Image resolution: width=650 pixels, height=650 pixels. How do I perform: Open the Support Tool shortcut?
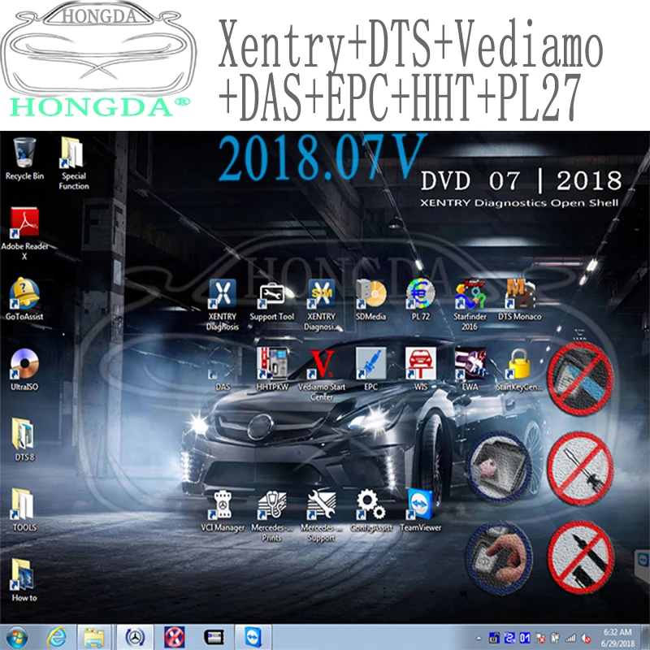coord(272,301)
